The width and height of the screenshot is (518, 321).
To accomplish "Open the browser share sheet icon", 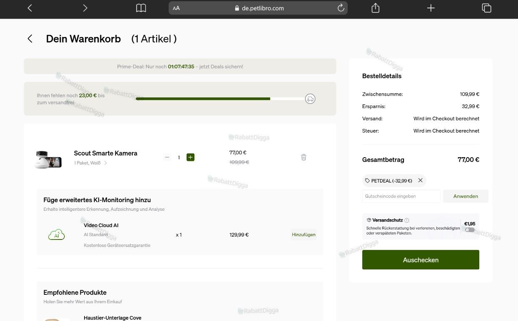I will [375, 8].
